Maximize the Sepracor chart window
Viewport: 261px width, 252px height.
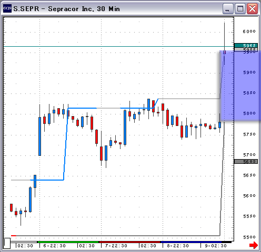coord(240,8)
